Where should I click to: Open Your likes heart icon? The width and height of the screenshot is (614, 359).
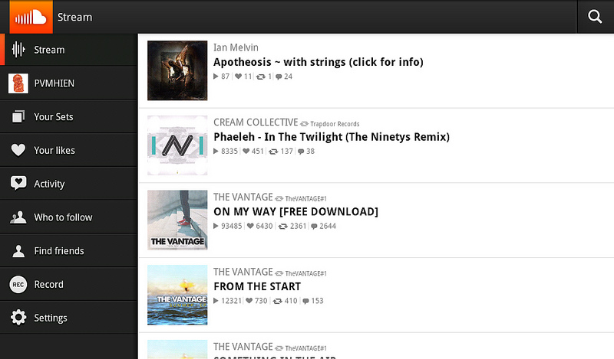tap(18, 150)
